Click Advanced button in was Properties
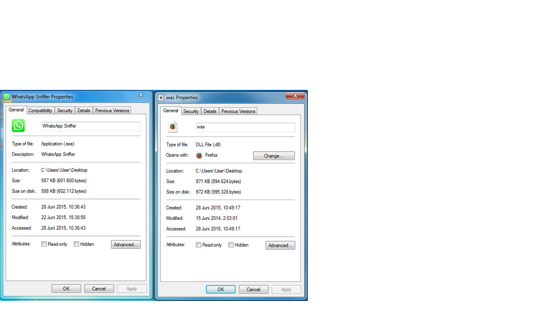Image resolution: width=554 pixels, height=311 pixels. pos(280,245)
